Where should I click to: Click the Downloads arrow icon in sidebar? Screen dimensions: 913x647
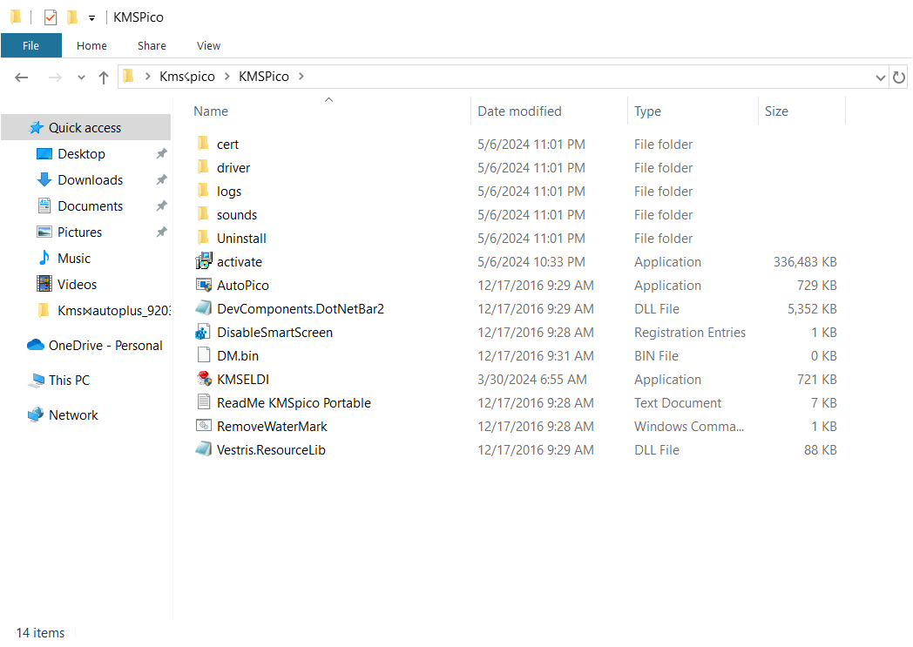(44, 179)
